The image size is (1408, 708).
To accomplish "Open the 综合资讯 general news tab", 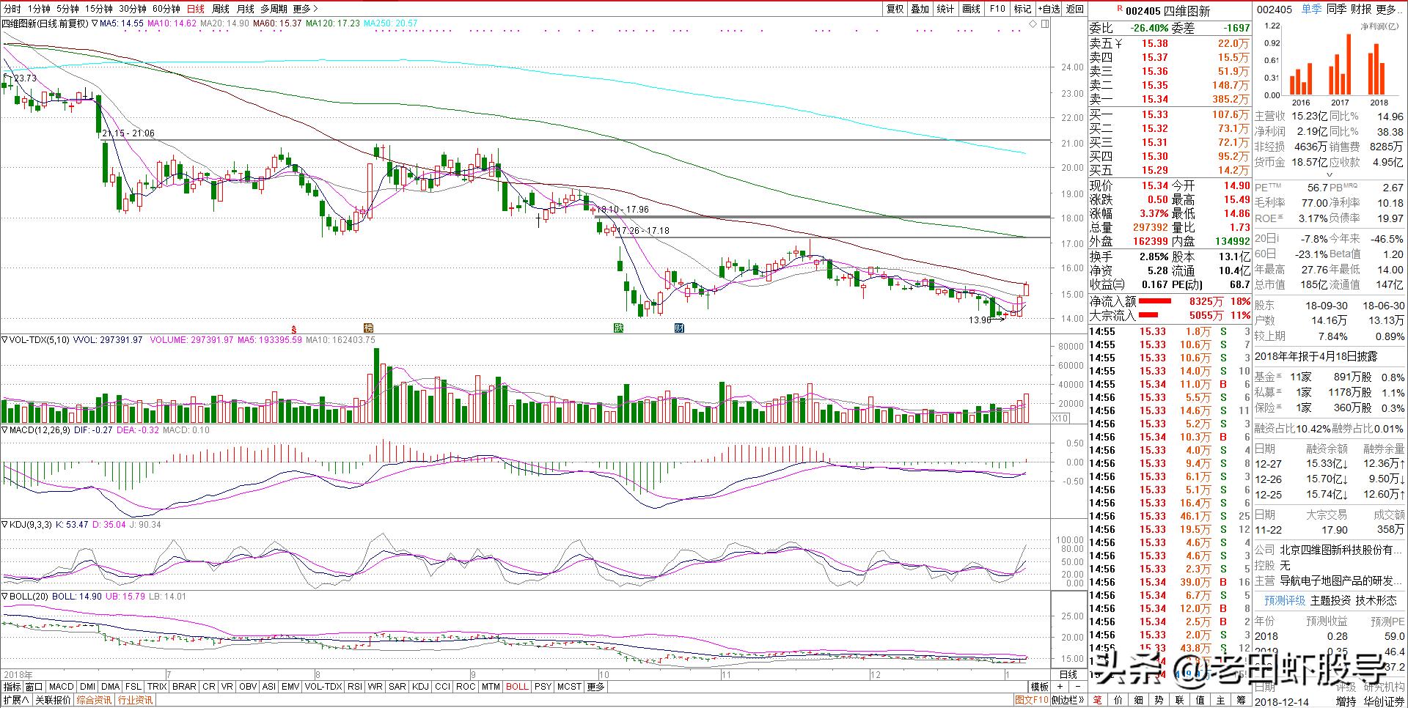I will click(95, 701).
